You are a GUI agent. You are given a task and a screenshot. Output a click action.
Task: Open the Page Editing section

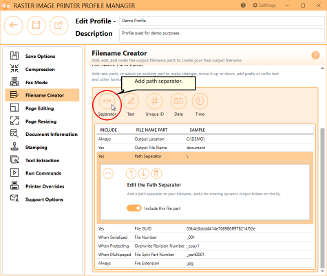[42, 108]
